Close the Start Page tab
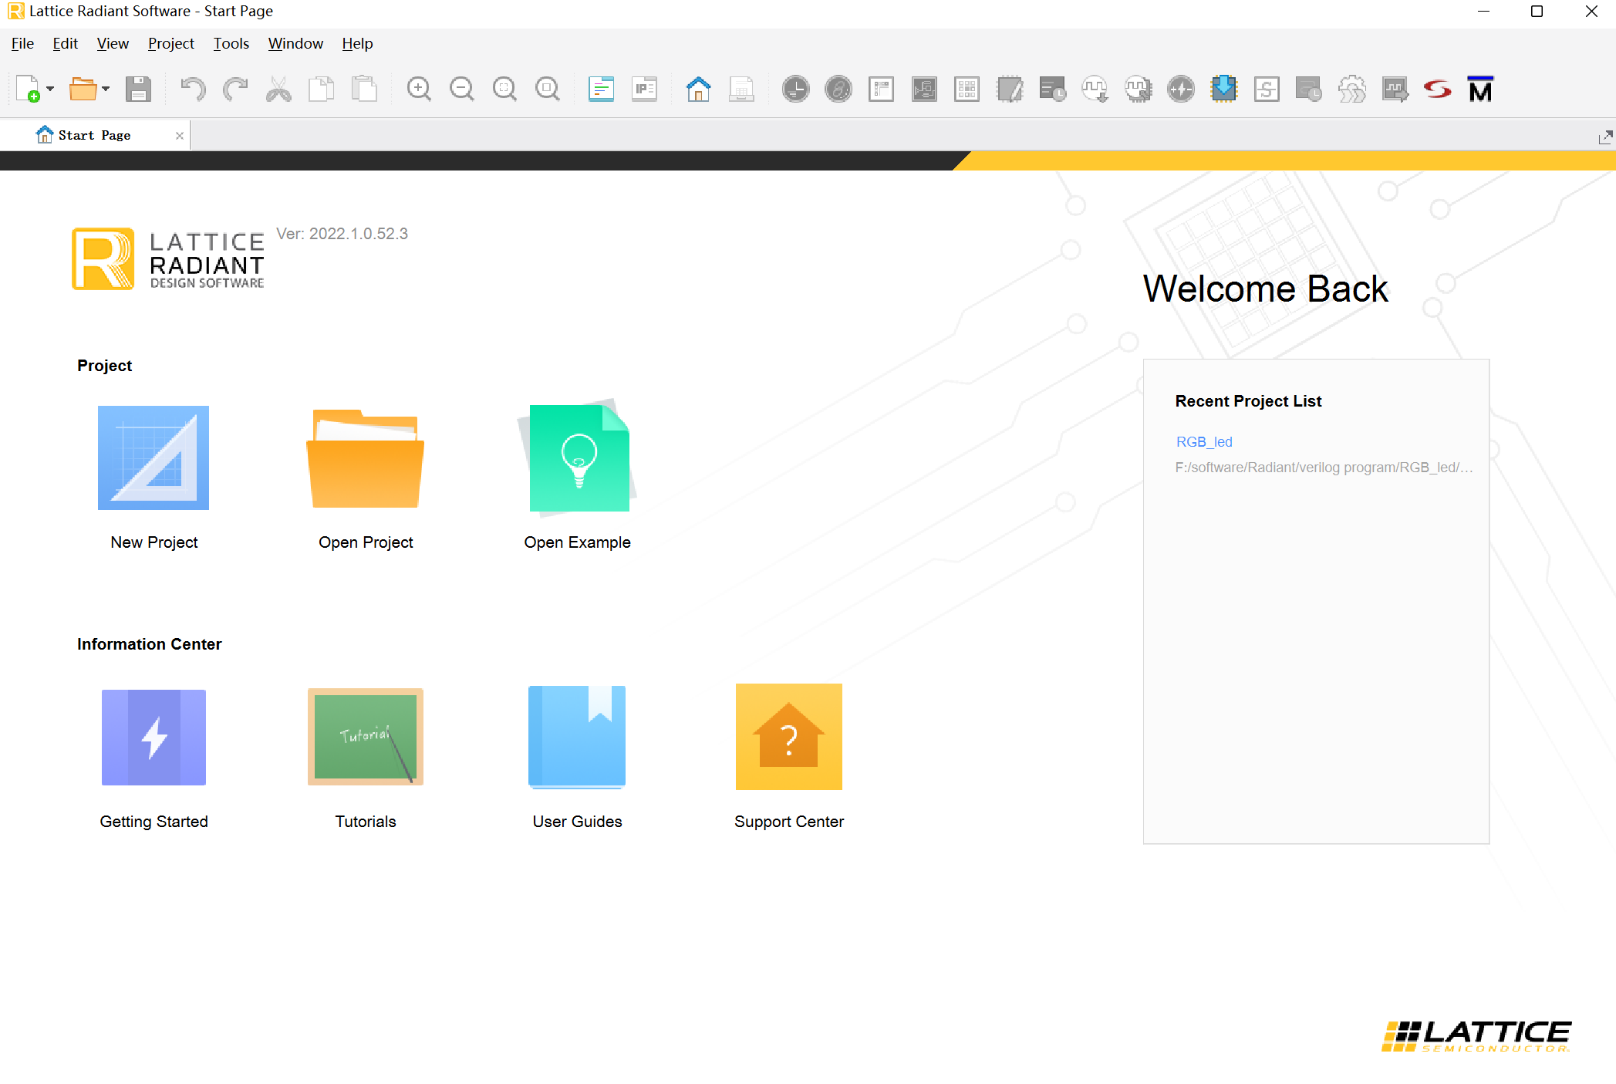Image resolution: width=1616 pixels, height=1084 pixels. click(x=180, y=136)
